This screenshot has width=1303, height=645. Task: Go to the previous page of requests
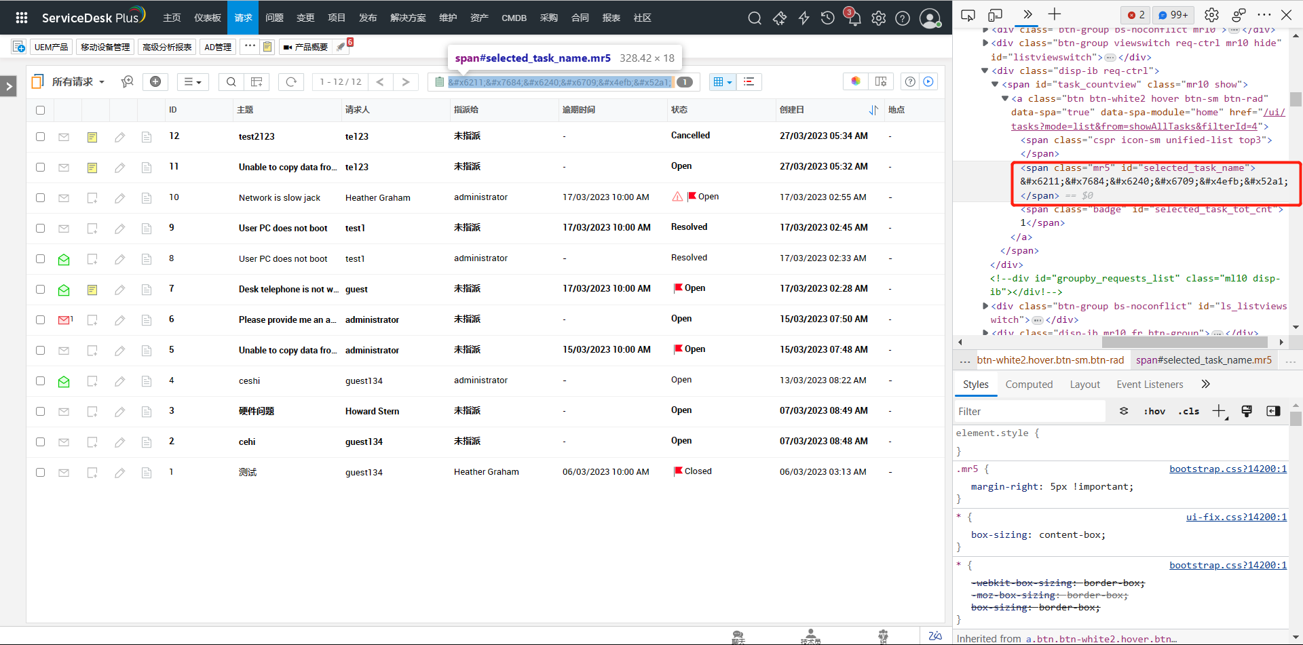(380, 81)
